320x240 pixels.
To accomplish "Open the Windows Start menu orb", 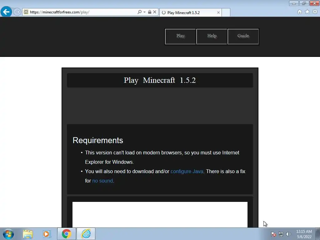I will click(8, 234).
